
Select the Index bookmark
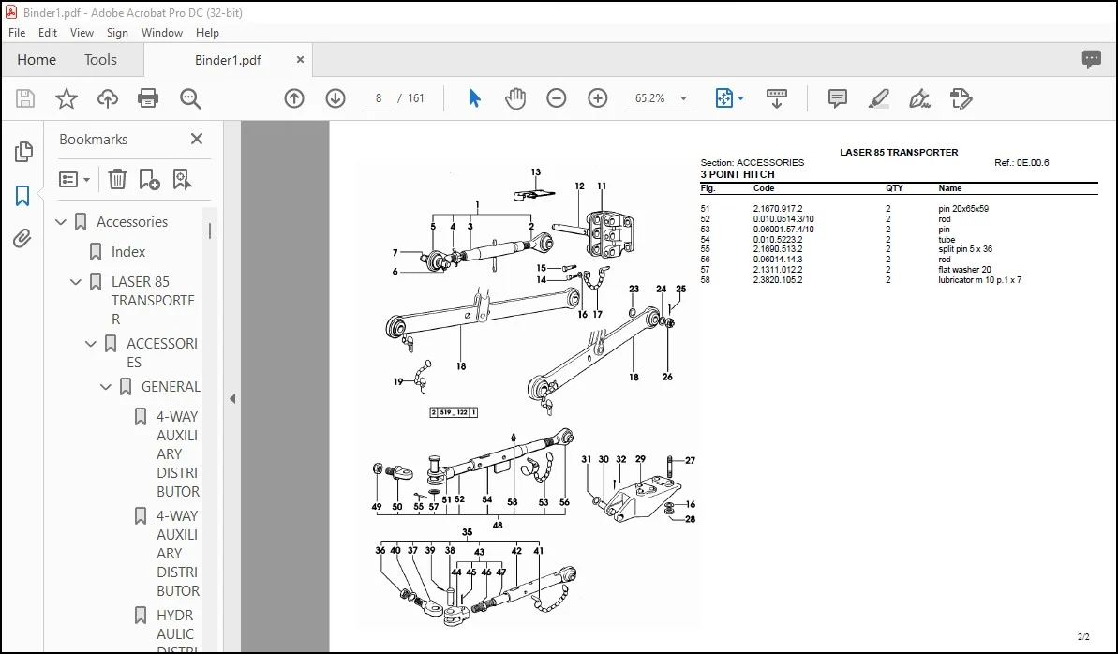click(128, 252)
